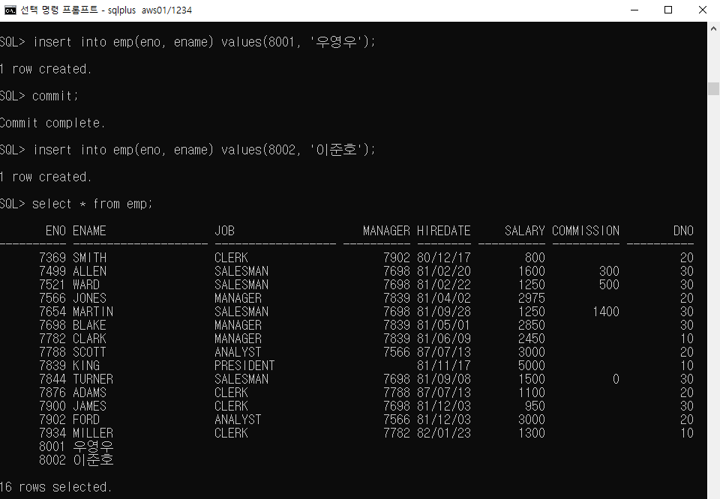Click the name JONES
This screenshot has height=499, width=720.
pyautogui.click(x=89, y=298)
